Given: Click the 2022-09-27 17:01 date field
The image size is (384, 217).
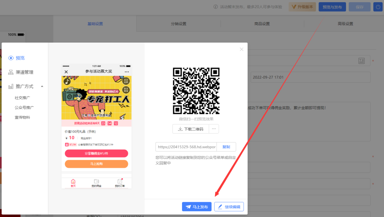Looking at the screenshot, I should (x=310, y=77).
